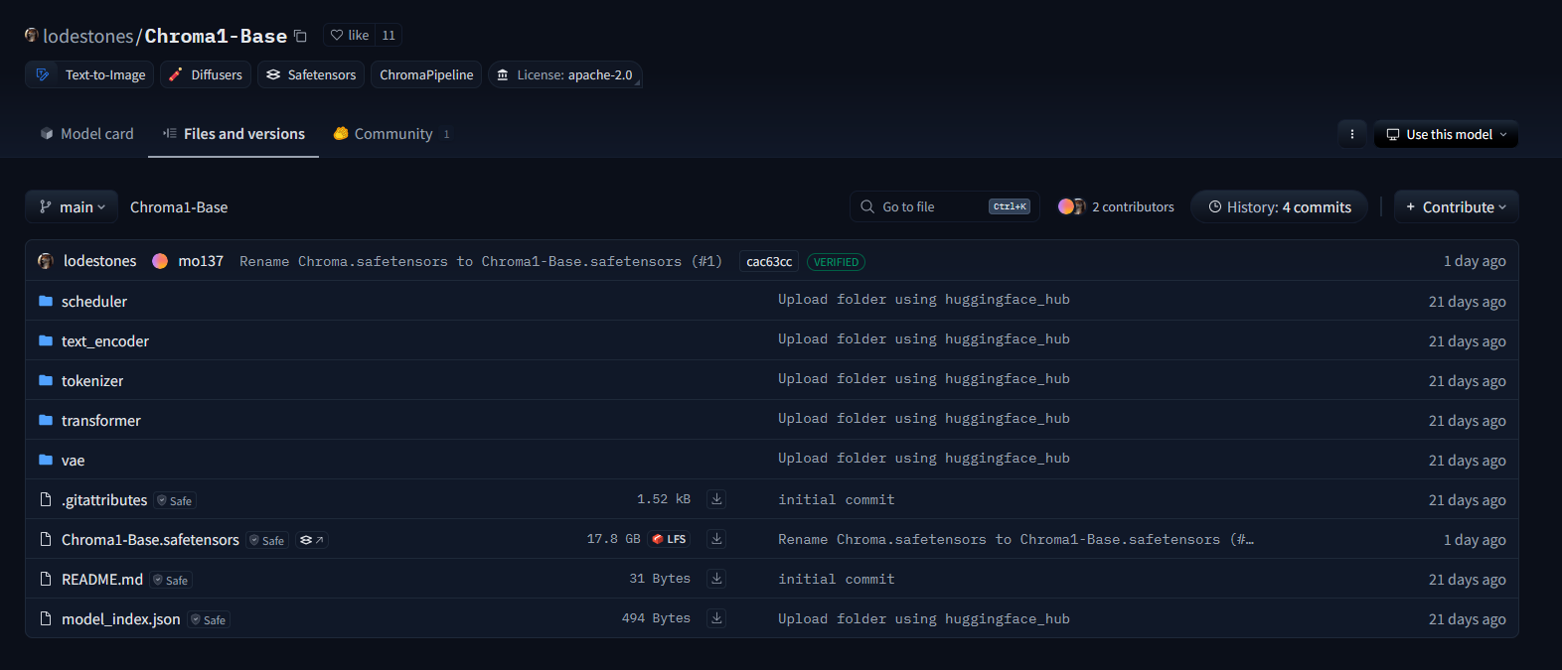Image resolution: width=1562 pixels, height=670 pixels.
Task: Click the 1 day ago timestamp in latest commit row
Action: (1475, 261)
